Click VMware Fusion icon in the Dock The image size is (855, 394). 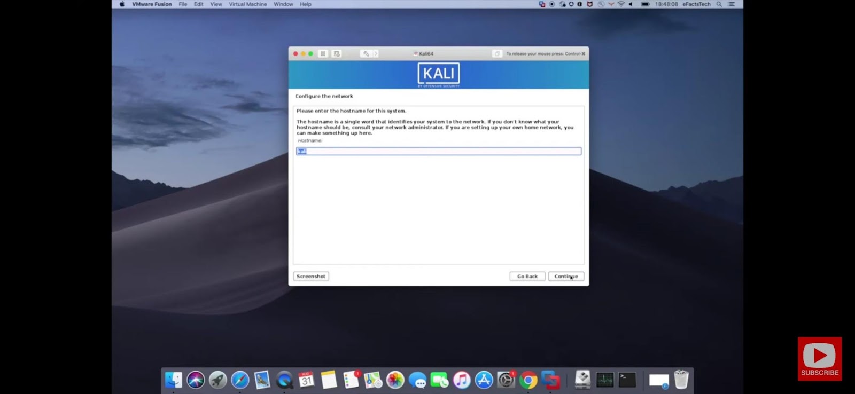pyautogui.click(x=550, y=380)
